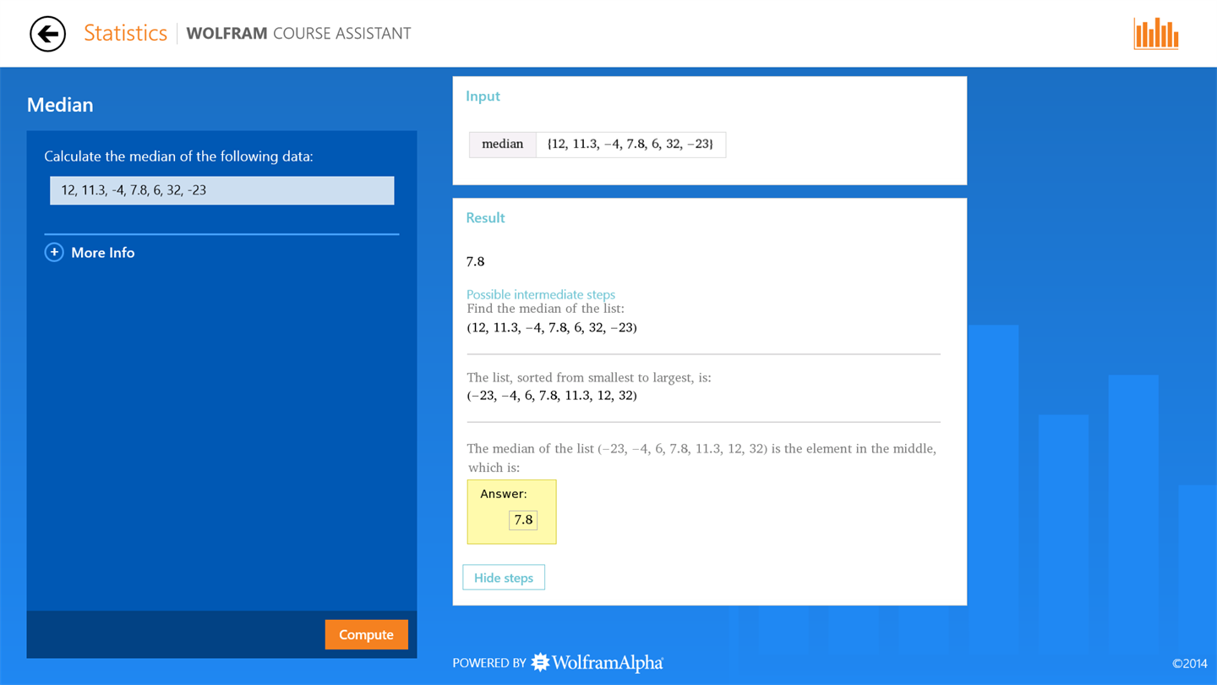Image resolution: width=1217 pixels, height=685 pixels.
Task: Select the yellow Answer box
Action: pos(511,512)
